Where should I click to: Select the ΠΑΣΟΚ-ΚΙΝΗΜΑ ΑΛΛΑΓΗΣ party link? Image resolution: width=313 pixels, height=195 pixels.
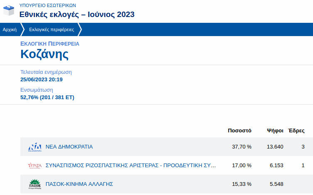click(79, 184)
